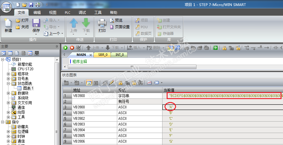
Task: Click the application menu button in title bar
Action: point(6,7)
